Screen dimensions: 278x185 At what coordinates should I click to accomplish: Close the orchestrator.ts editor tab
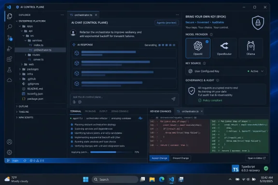96,15
